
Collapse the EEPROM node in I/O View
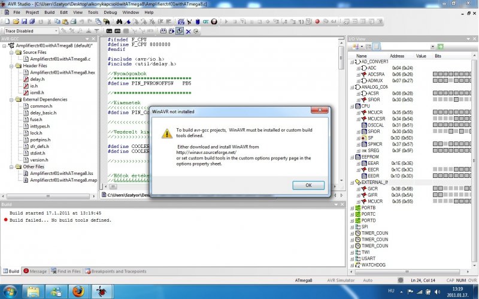352,157
